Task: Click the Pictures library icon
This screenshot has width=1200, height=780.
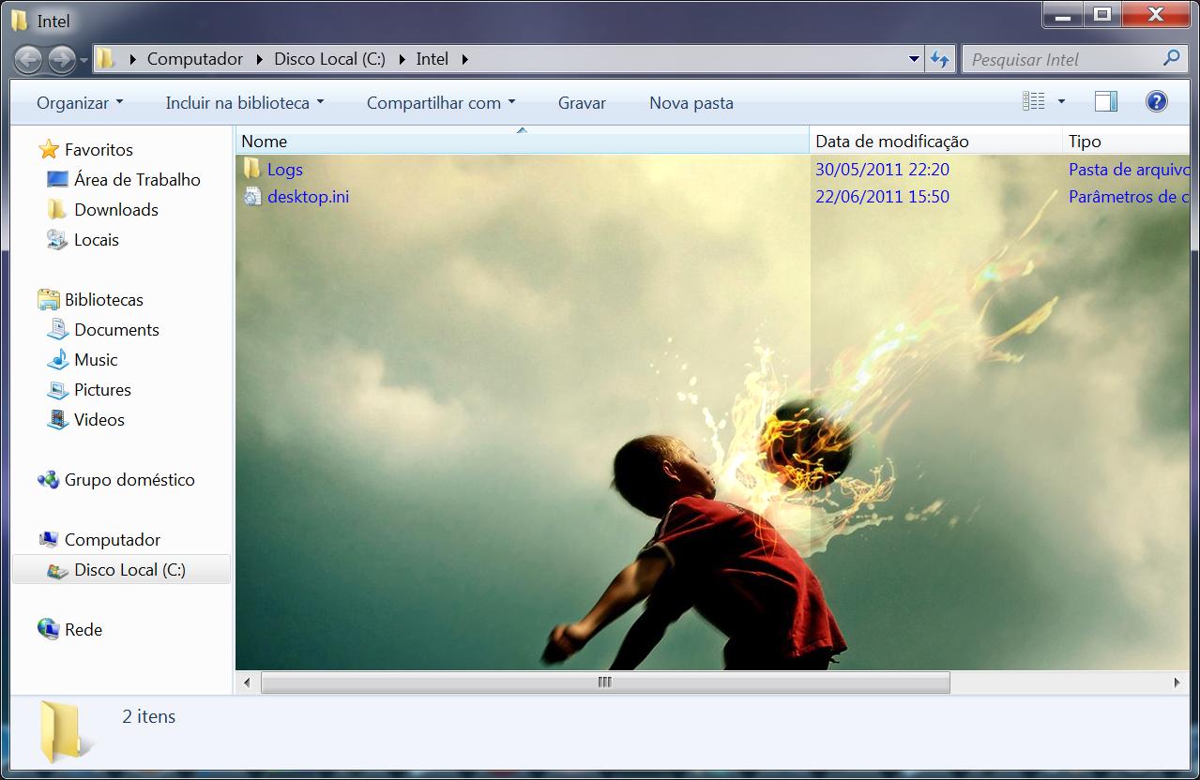Action: click(x=58, y=389)
